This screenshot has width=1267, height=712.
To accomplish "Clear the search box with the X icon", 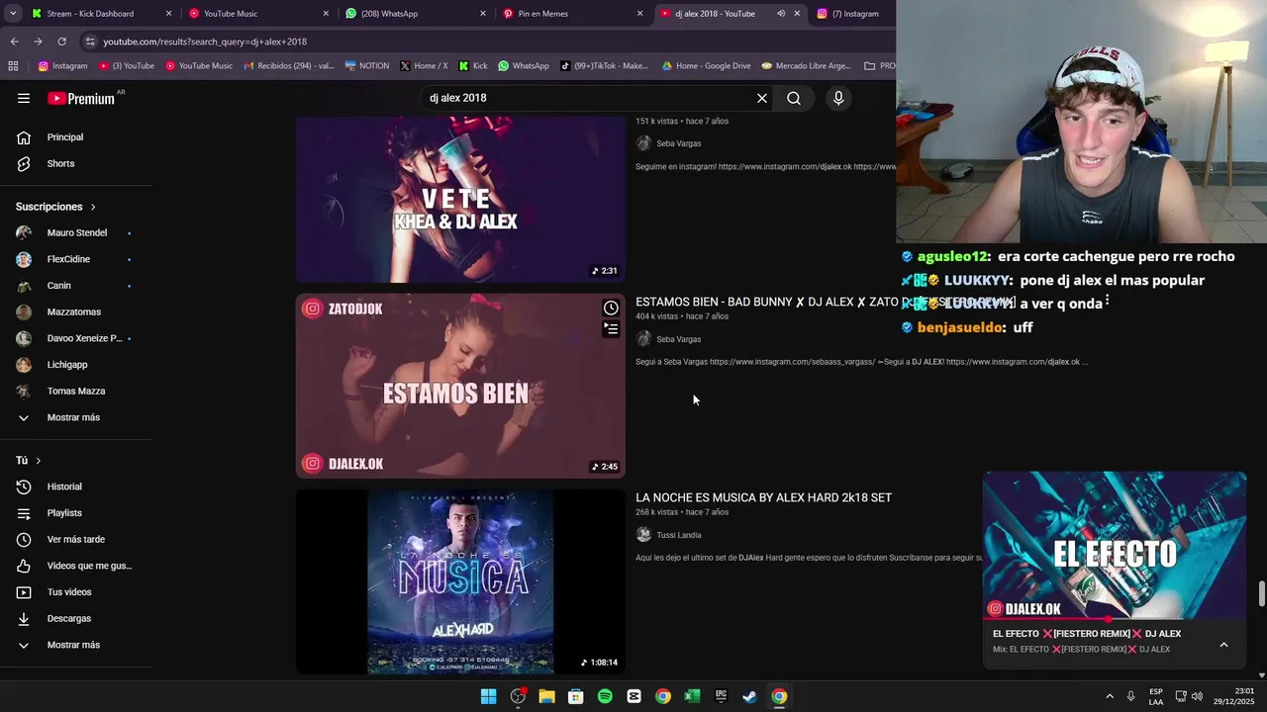I will point(762,98).
